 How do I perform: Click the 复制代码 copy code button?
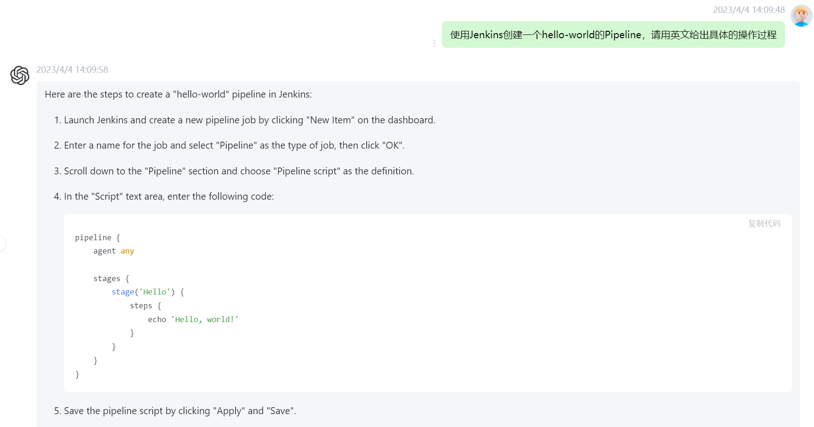tap(764, 223)
